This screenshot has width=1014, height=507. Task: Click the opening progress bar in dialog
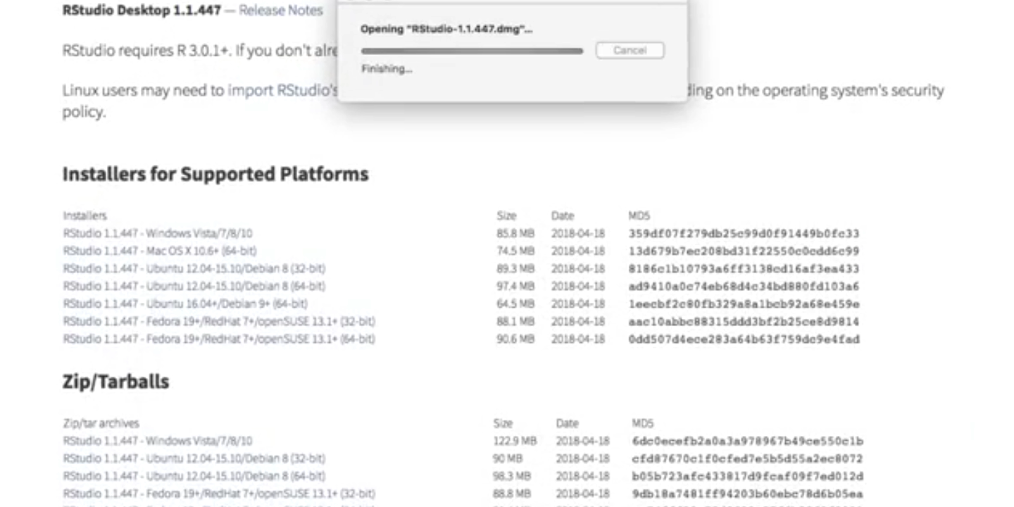[472, 51]
